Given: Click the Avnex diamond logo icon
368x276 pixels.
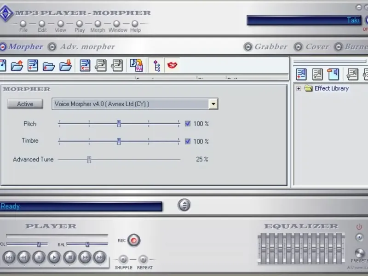Looking at the screenshot, I should coord(6,13).
